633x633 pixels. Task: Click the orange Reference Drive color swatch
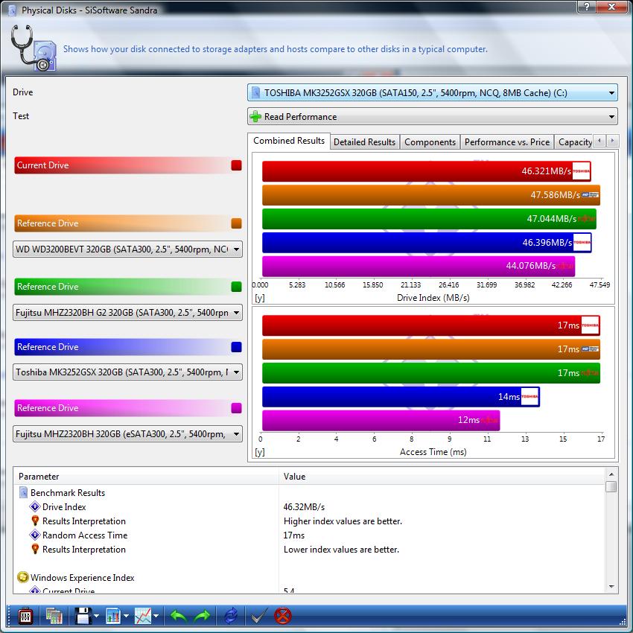pyautogui.click(x=237, y=223)
